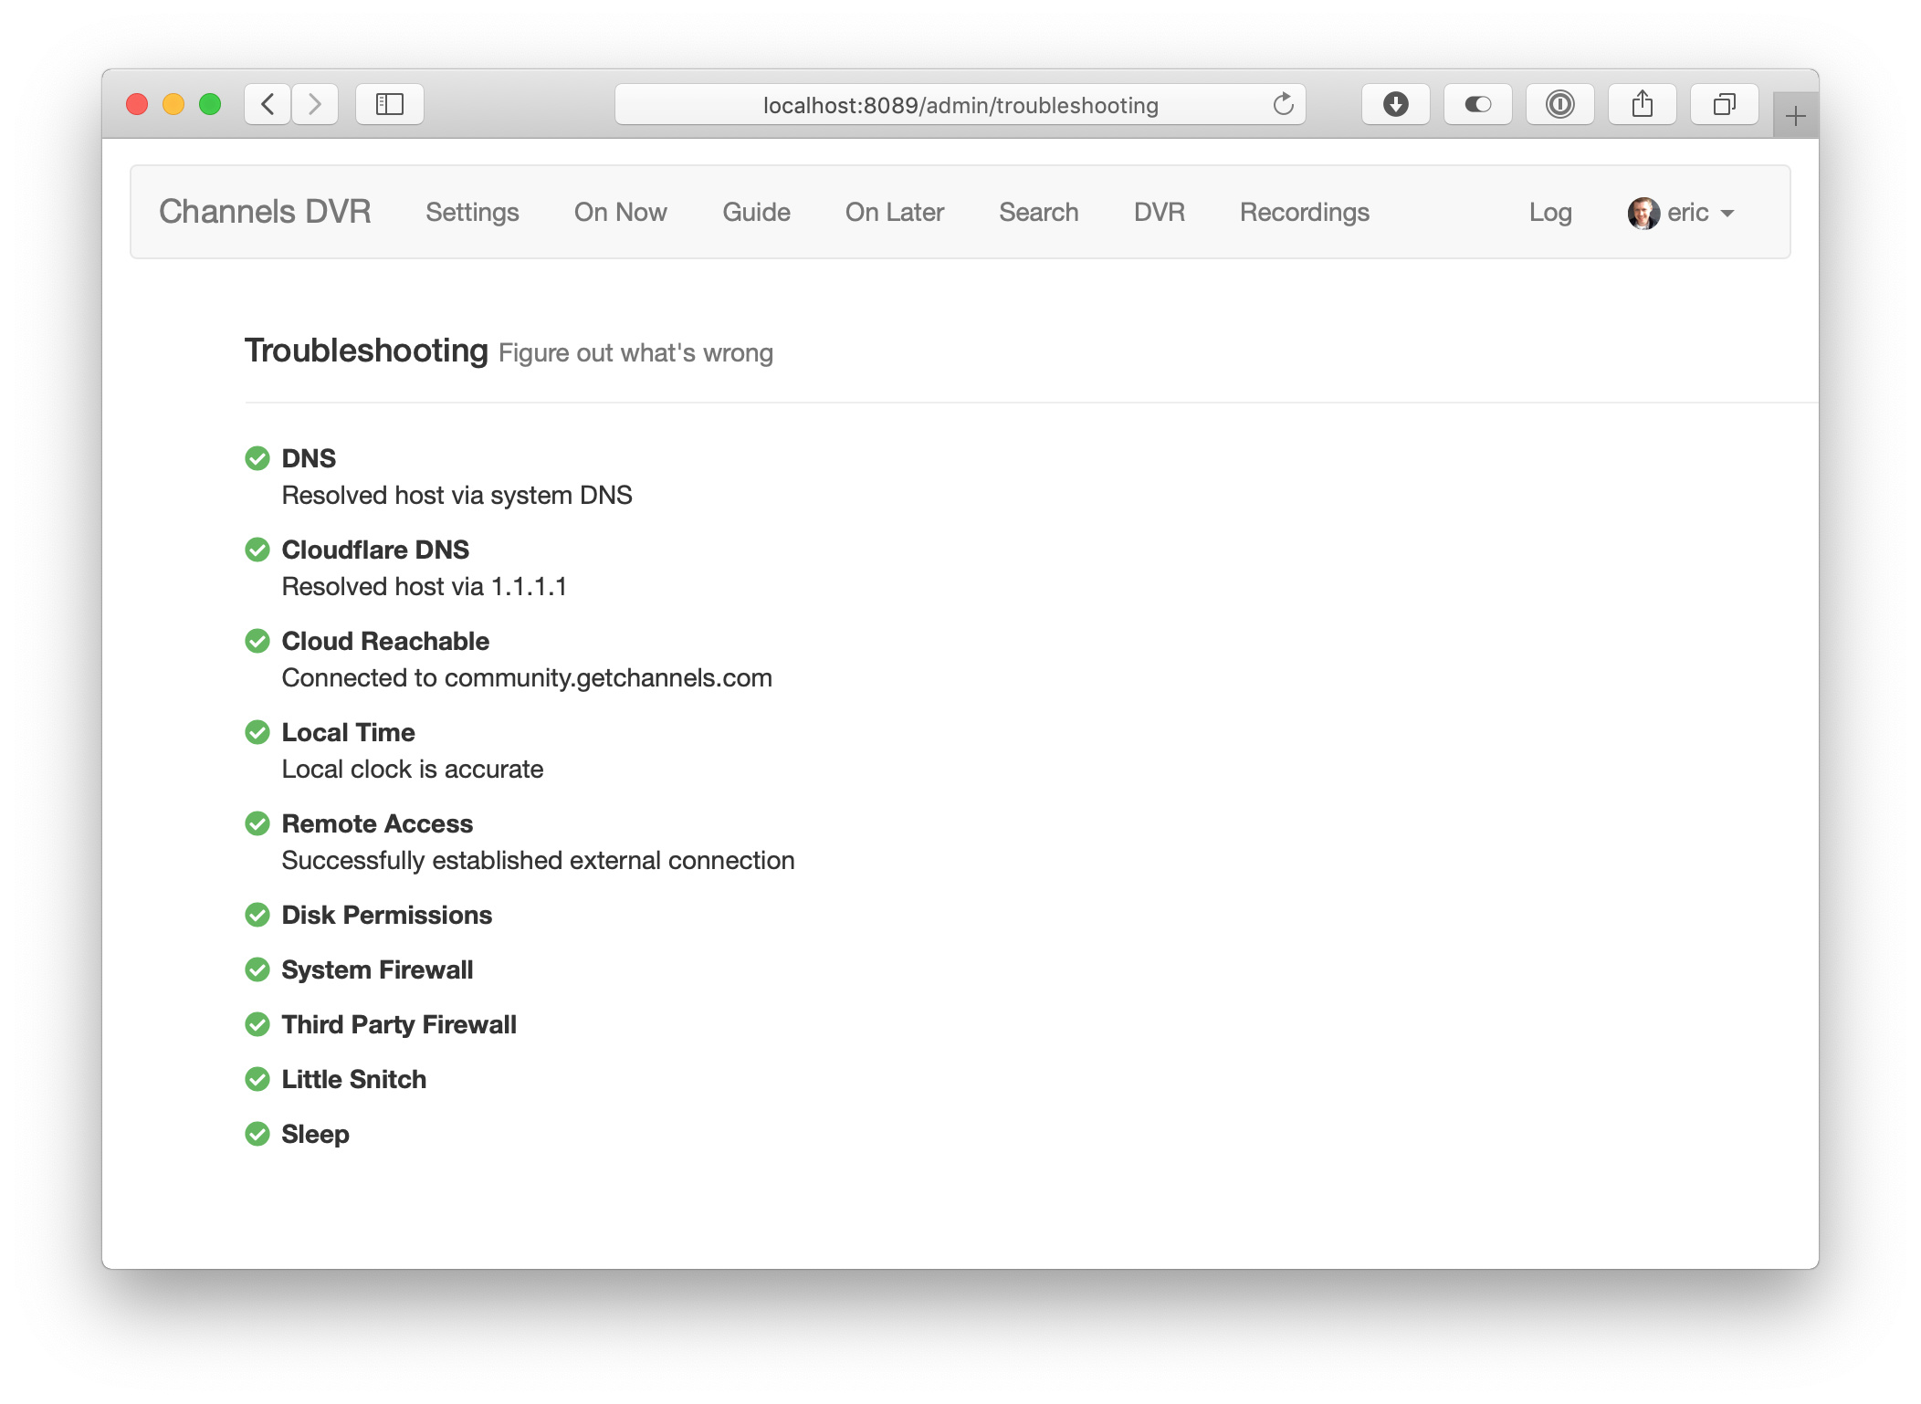The width and height of the screenshot is (1921, 1404).
Task: Toggle the sidebar view button
Action: pyautogui.click(x=390, y=104)
